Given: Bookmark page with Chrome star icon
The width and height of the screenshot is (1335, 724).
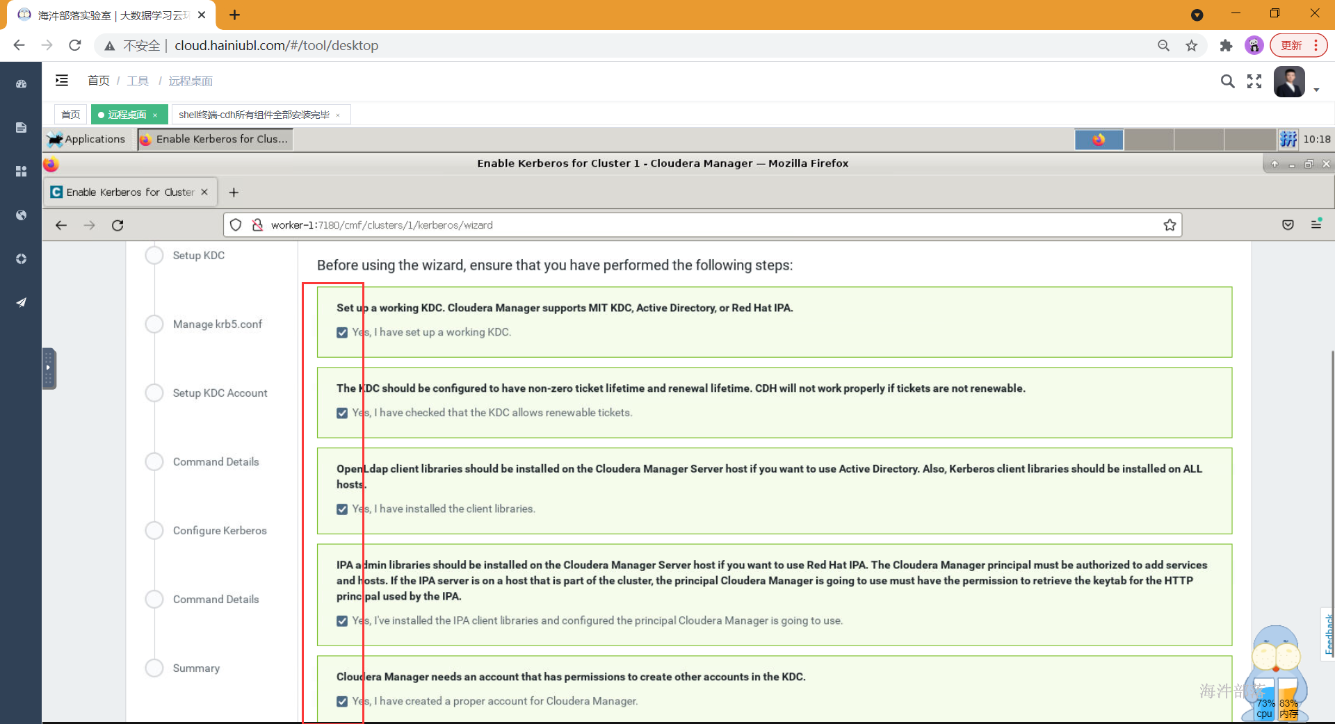Looking at the screenshot, I should (1192, 45).
